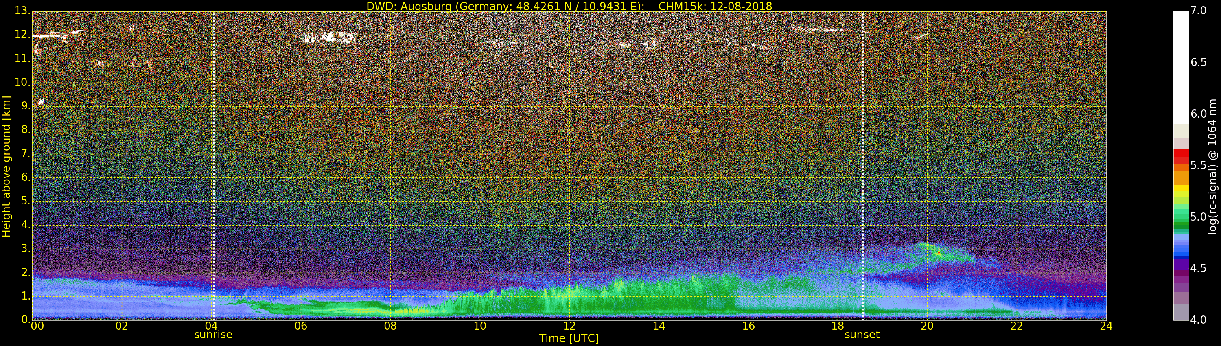Select the white dotted sunrise marker line
Screen dimensions: 1221x346
(x=213, y=166)
